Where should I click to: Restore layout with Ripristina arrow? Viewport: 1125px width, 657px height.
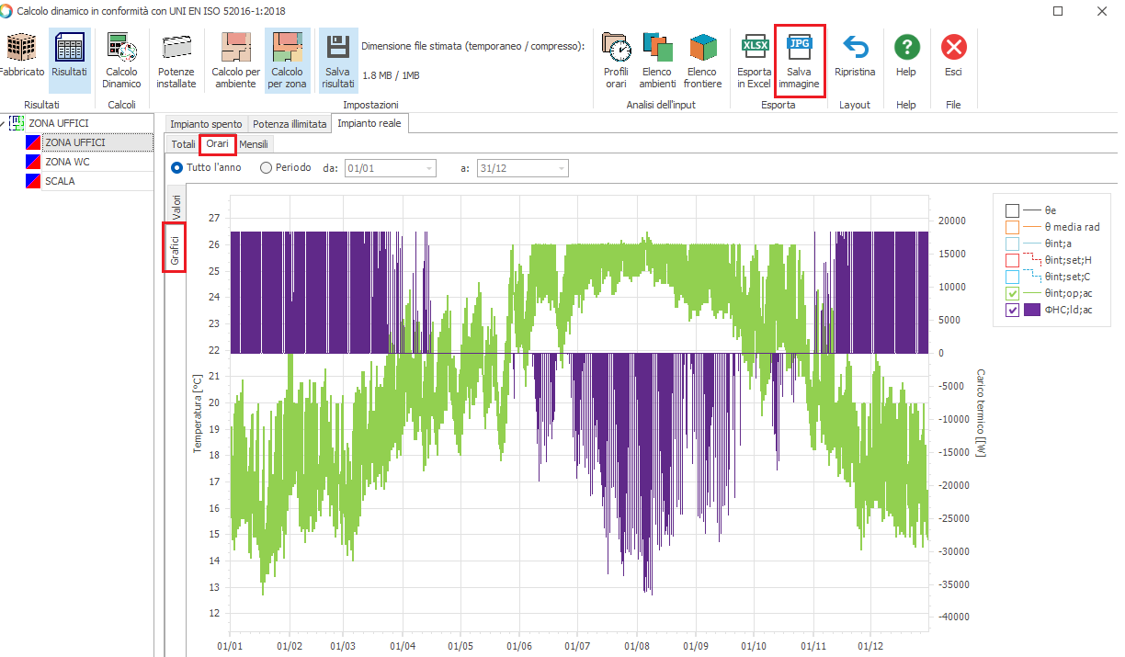[x=855, y=48]
